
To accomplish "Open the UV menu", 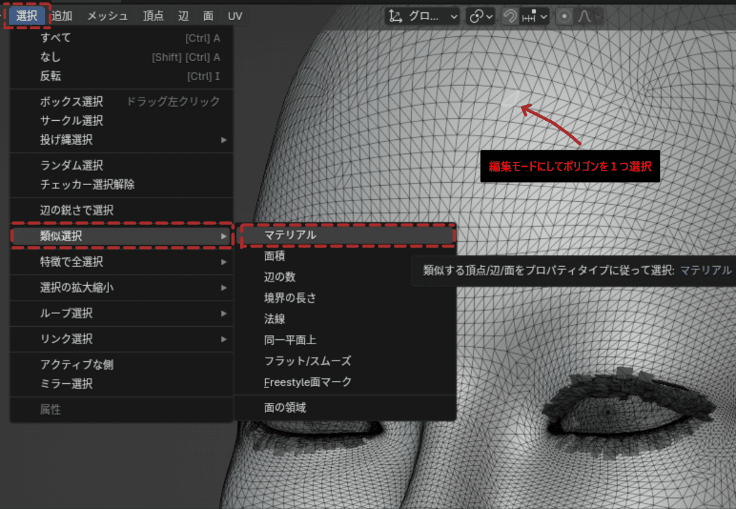I will (x=235, y=16).
